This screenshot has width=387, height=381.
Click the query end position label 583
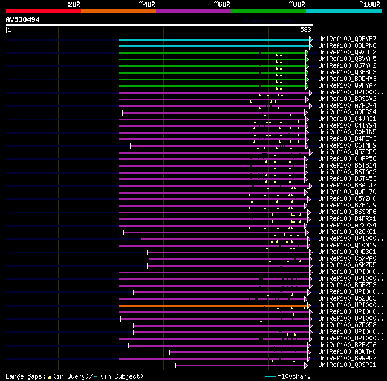click(305, 30)
